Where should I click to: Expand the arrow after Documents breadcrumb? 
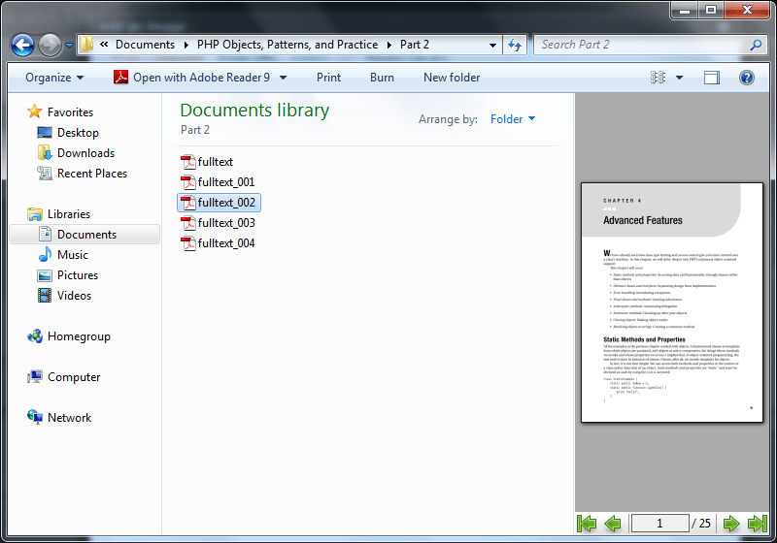coord(186,45)
